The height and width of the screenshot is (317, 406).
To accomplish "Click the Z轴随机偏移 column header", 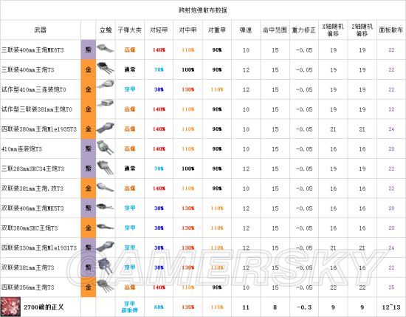I will click(362, 30).
